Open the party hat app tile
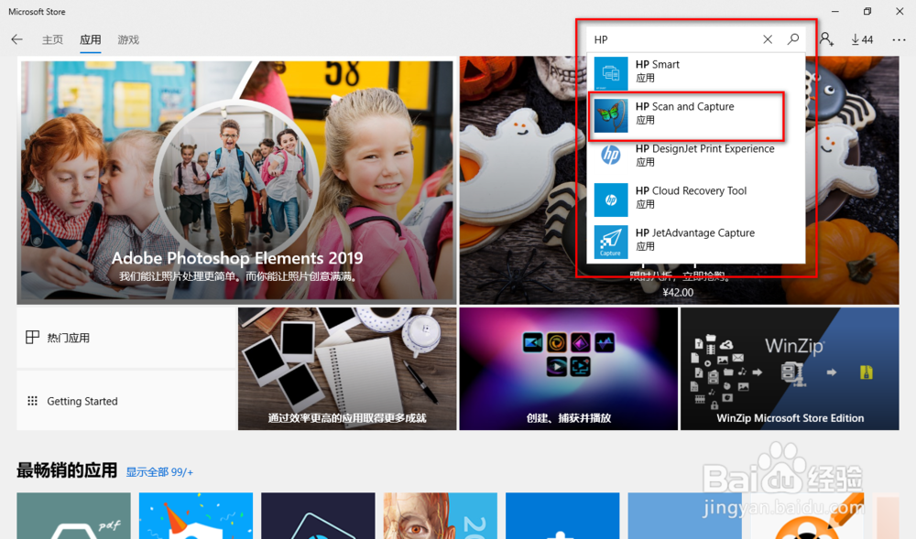916x539 pixels. (x=196, y=516)
